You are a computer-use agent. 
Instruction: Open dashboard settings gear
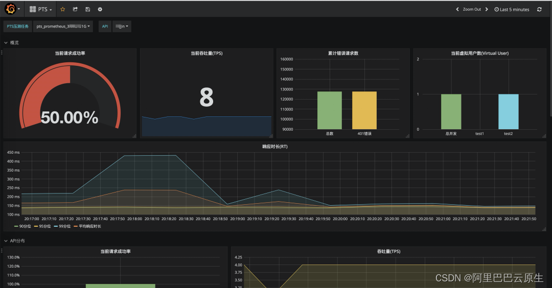pos(100,10)
